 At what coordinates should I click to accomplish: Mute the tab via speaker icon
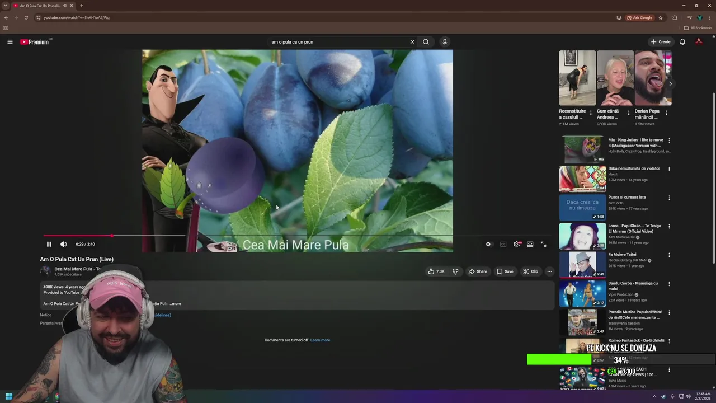(65, 6)
